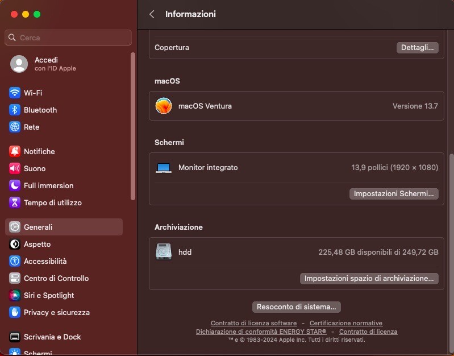Open Contratto di licenza software link
The image size is (454, 356).
click(253, 323)
